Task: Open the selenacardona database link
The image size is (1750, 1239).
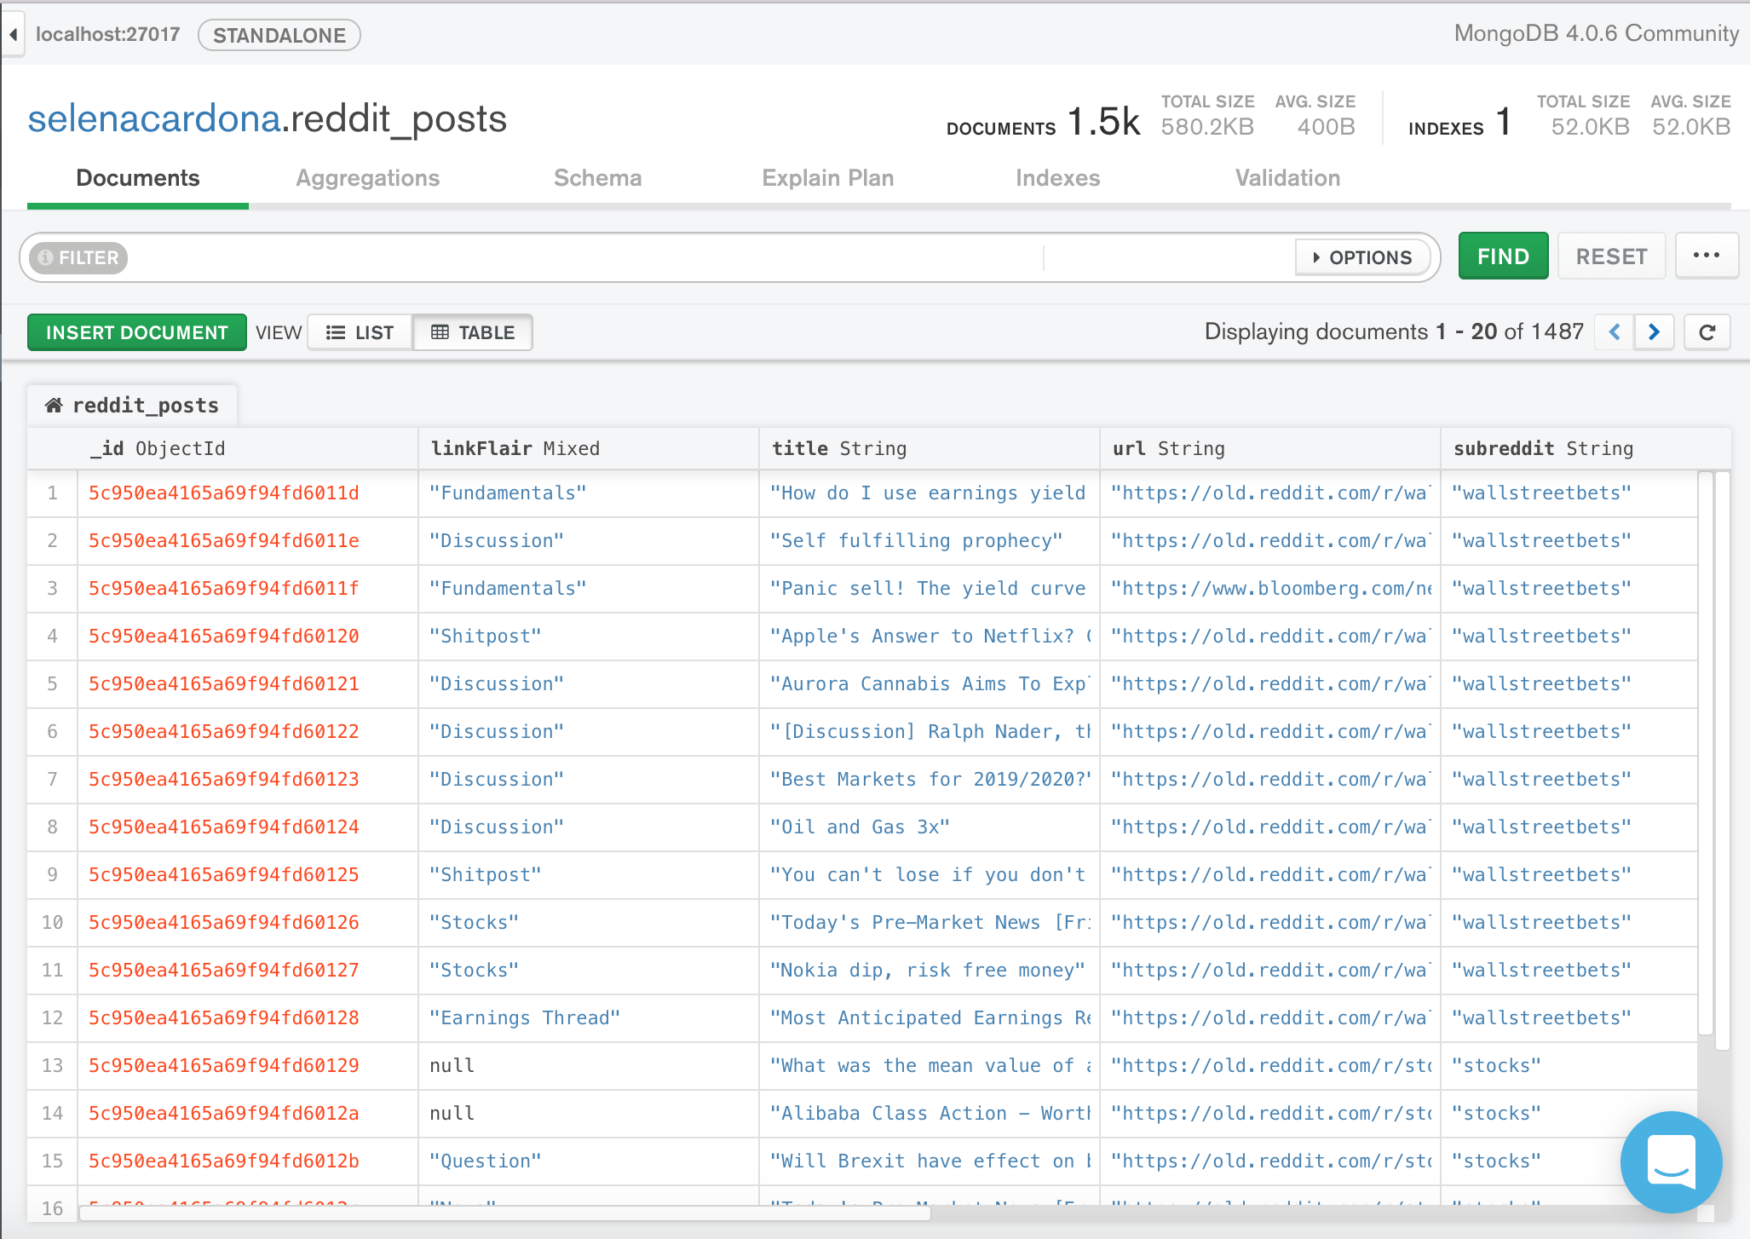Action: coord(154,118)
